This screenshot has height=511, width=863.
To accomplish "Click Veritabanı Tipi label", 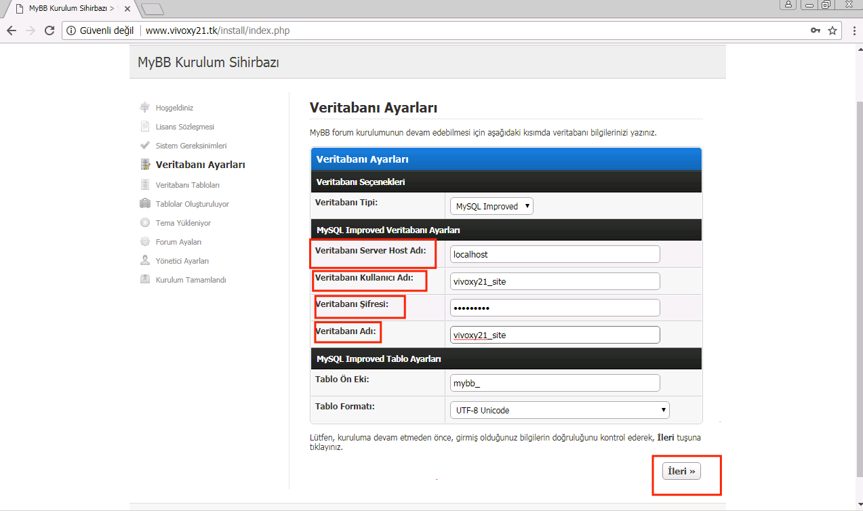I will (x=346, y=202).
